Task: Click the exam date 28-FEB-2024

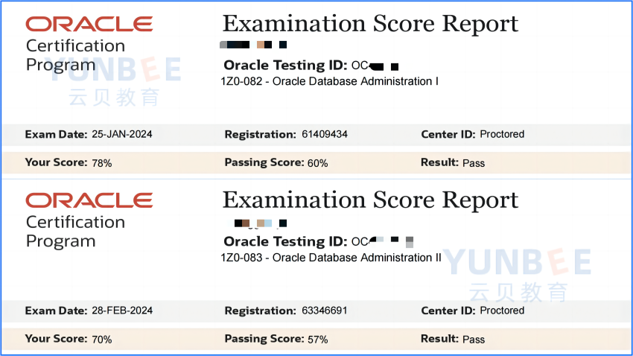Action: pos(122,311)
